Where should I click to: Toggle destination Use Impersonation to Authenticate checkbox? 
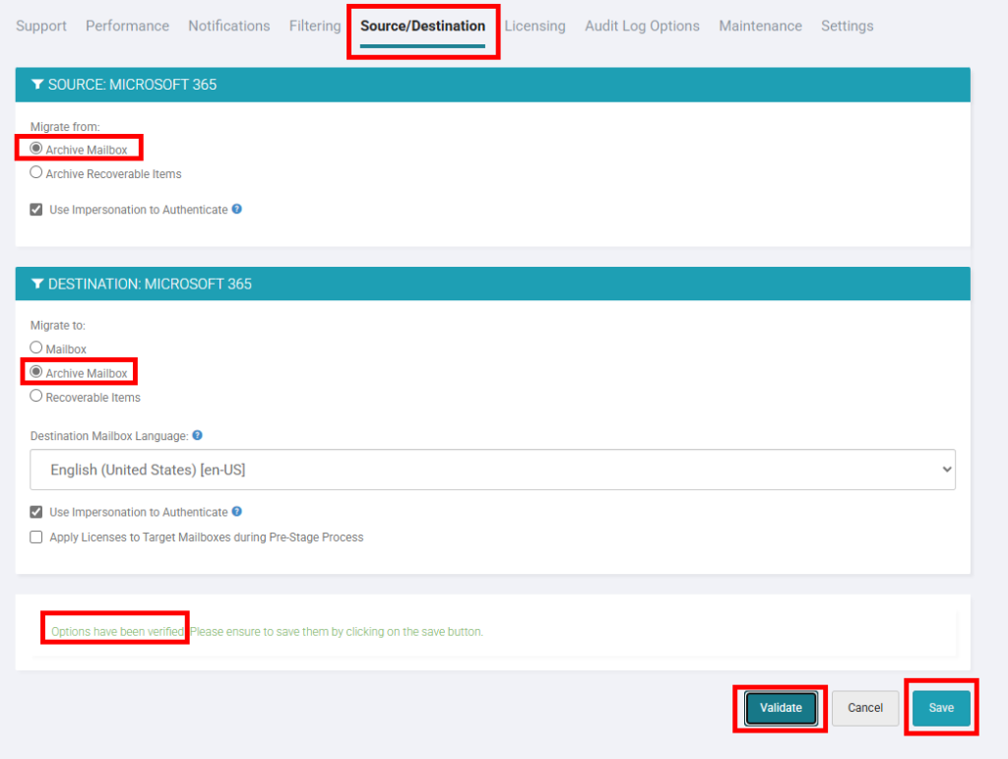pos(36,512)
